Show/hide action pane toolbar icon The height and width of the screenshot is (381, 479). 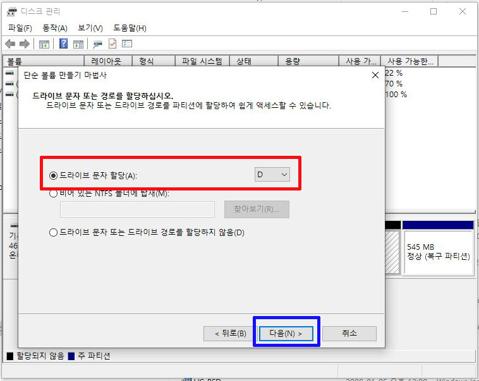click(78, 44)
